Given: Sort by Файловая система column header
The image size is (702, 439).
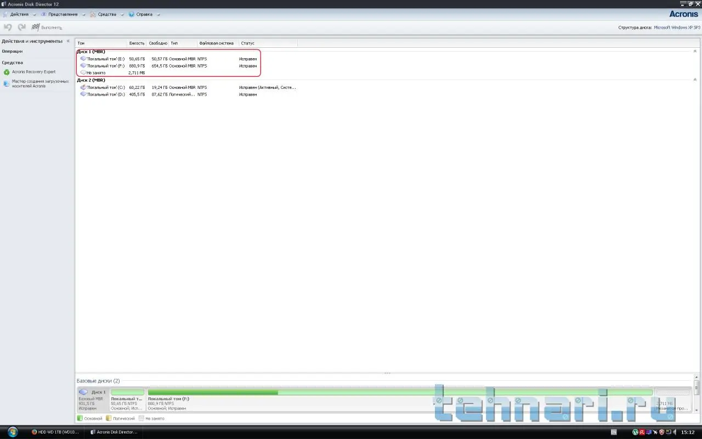Looking at the screenshot, I should coord(218,43).
